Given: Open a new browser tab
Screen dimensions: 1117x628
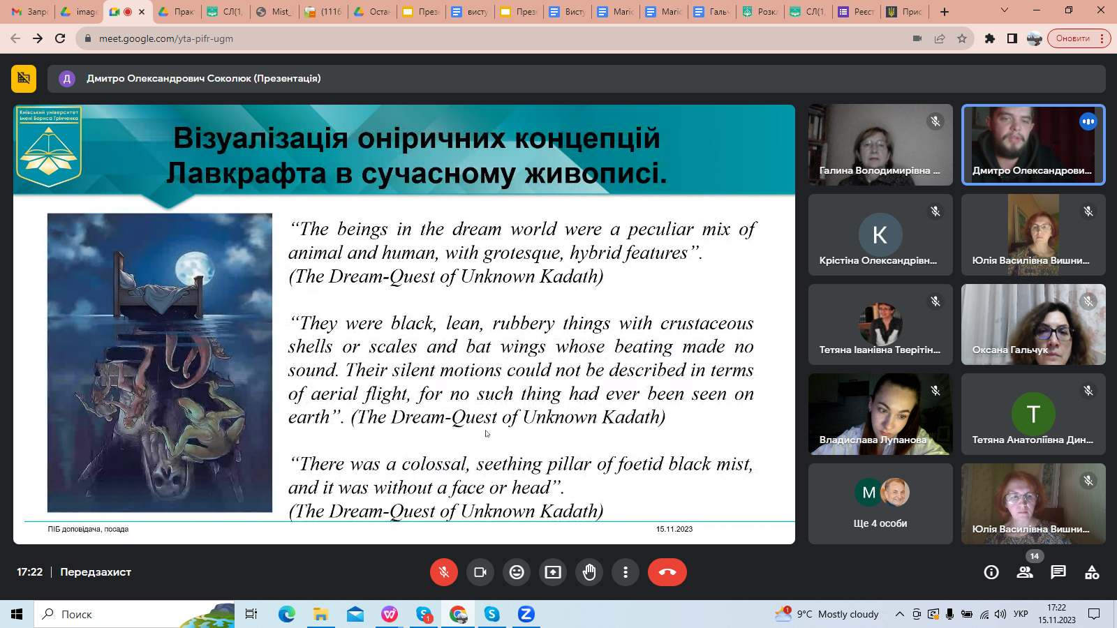Looking at the screenshot, I should point(945,11).
